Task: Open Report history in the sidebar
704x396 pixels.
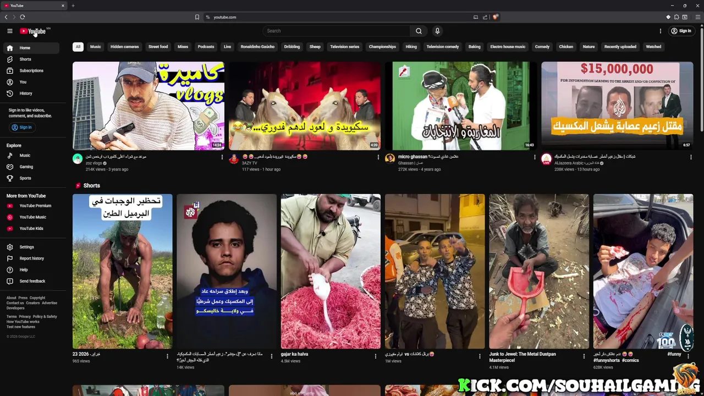Action: [x=31, y=258]
